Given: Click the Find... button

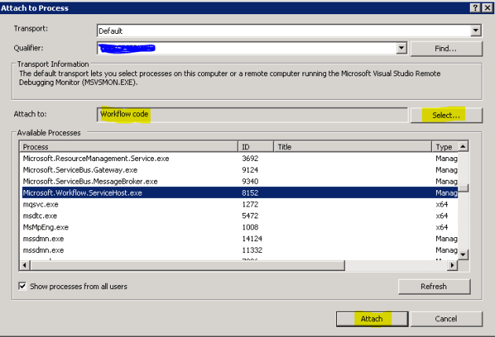Looking at the screenshot, I should (x=445, y=48).
